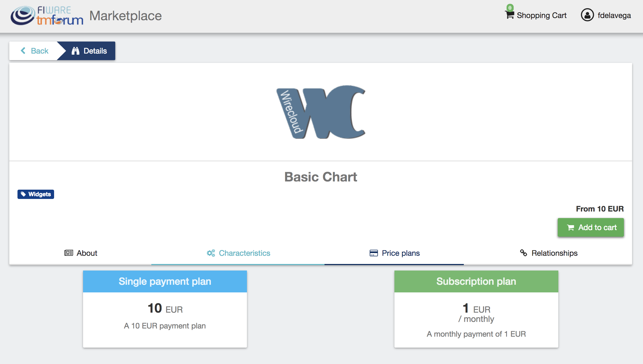
Task: Click the Wirecloud product image
Action: [x=321, y=112]
